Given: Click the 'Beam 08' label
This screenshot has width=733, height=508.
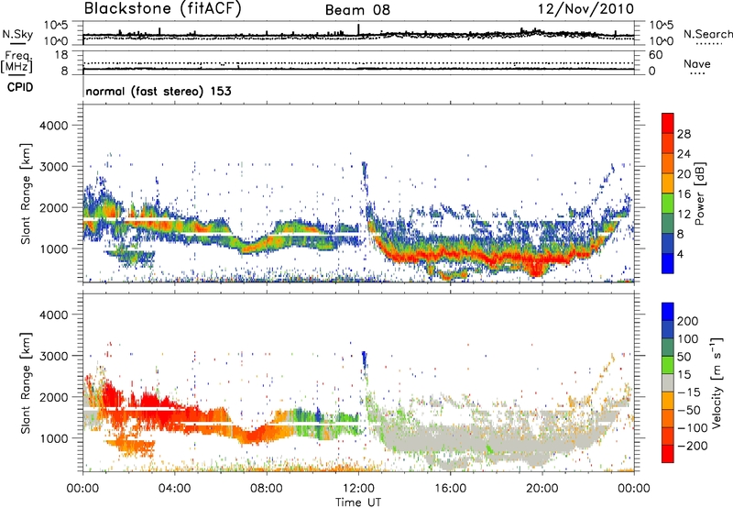Looking at the screenshot, I should pos(357,10).
